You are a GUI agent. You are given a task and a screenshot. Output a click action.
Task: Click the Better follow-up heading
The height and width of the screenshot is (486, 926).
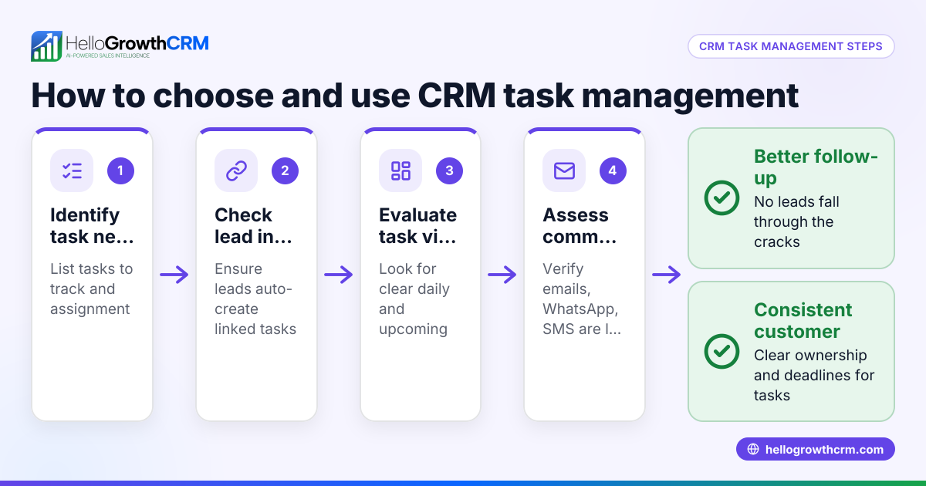pyautogui.click(x=816, y=167)
